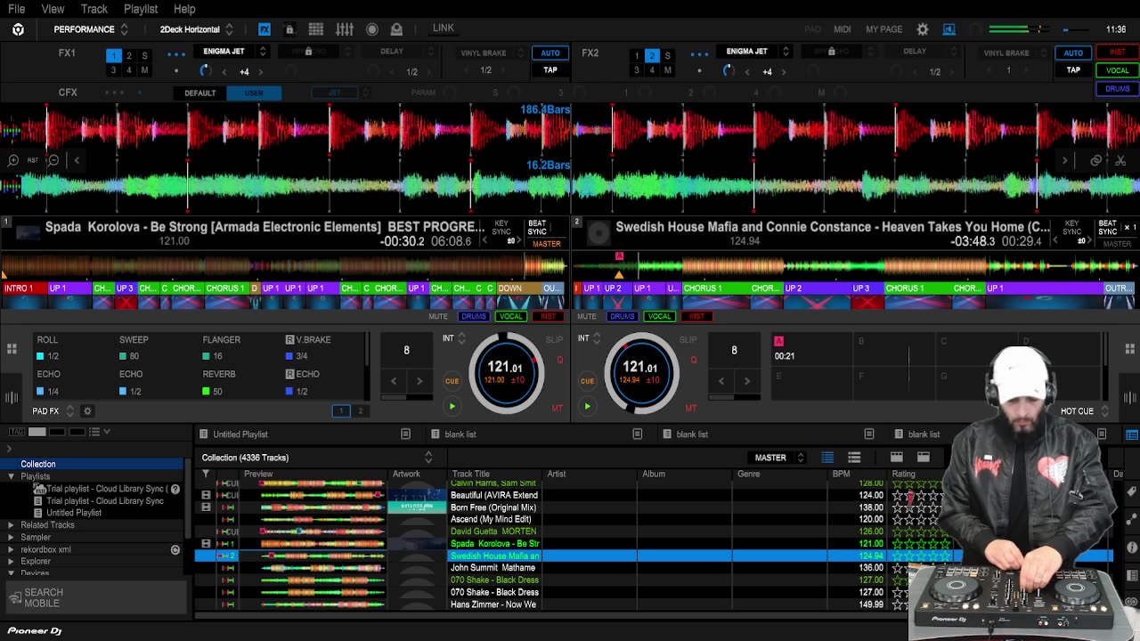The height and width of the screenshot is (641, 1140).
Task: Click the track filter funnel icon
Action: point(206,474)
